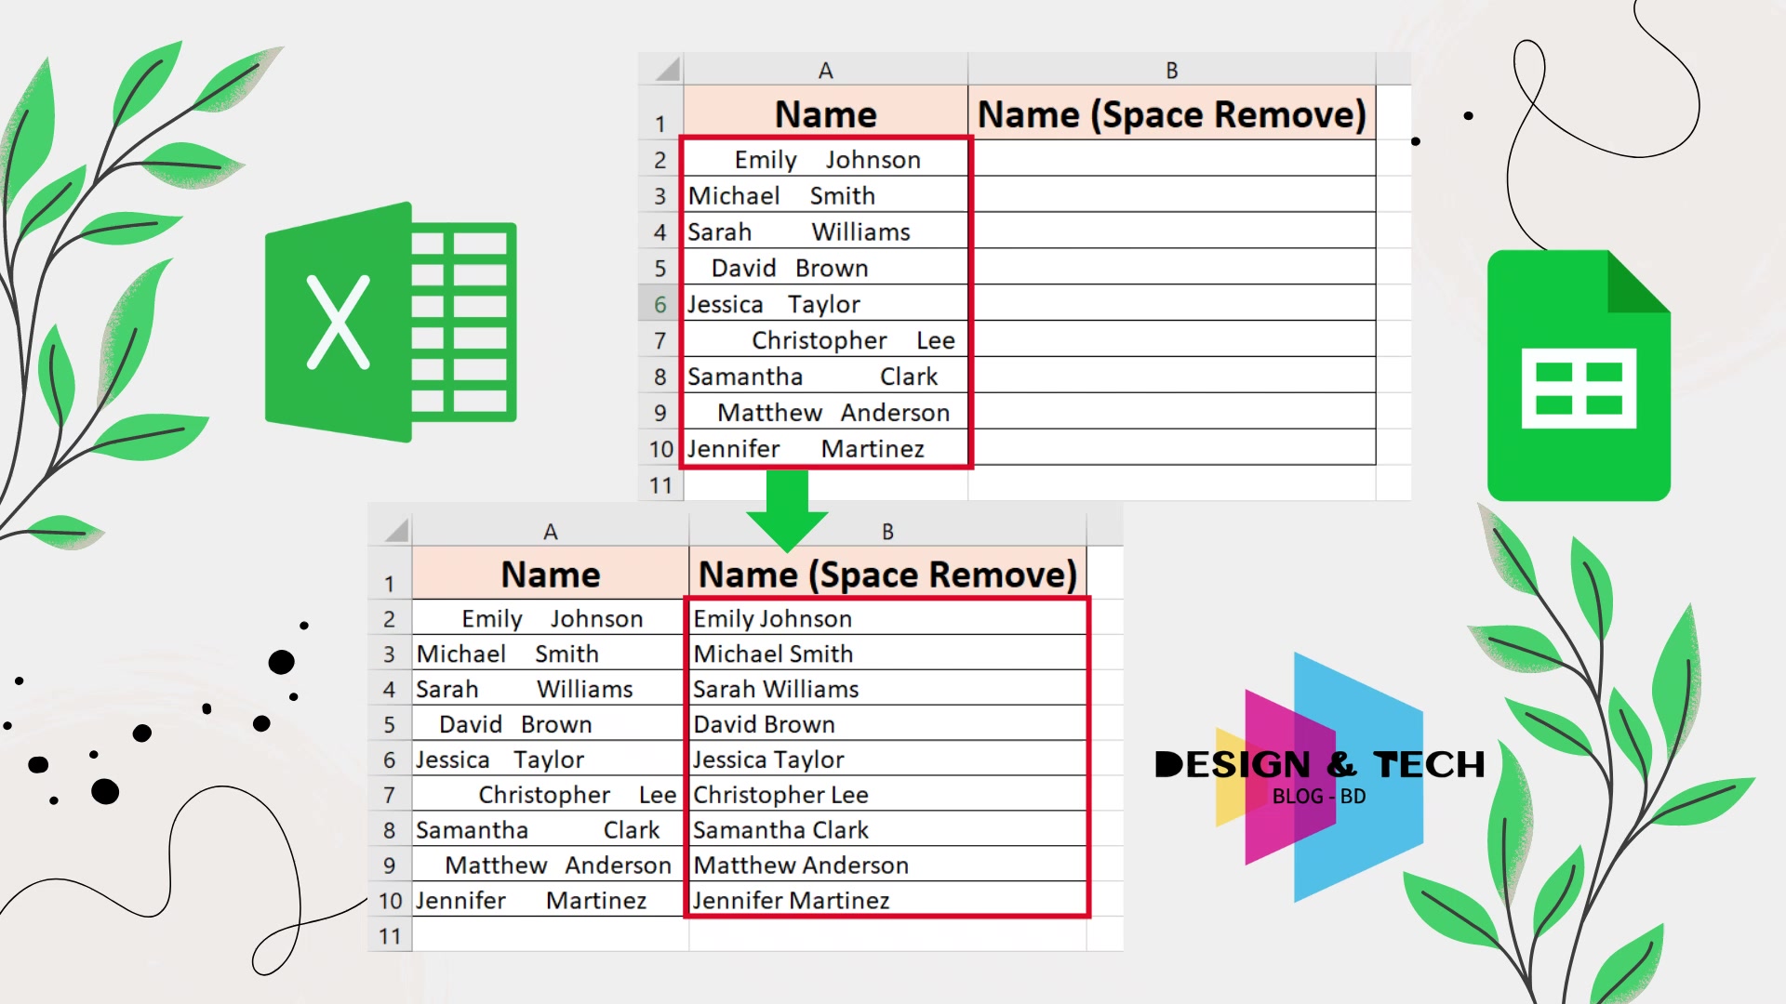Image resolution: width=1786 pixels, height=1004 pixels.
Task: Select trimmed 'Michael Smith' in bottom column B
Action: pyautogui.click(x=887, y=654)
